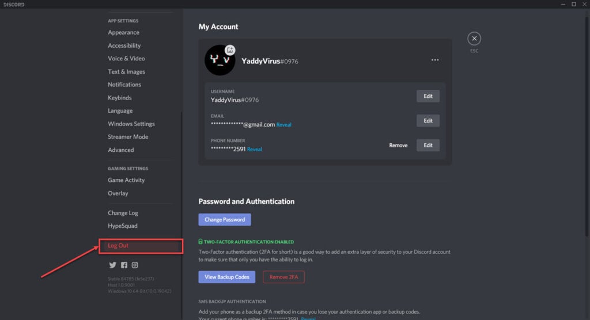Image resolution: width=590 pixels, height=320 pixels.
Task: Open HypeSquad page
Action: [123, 226]
